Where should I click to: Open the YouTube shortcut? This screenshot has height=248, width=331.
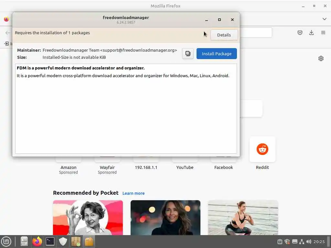coord(185,167)
